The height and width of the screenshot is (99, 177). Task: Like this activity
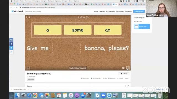point(105,78)
